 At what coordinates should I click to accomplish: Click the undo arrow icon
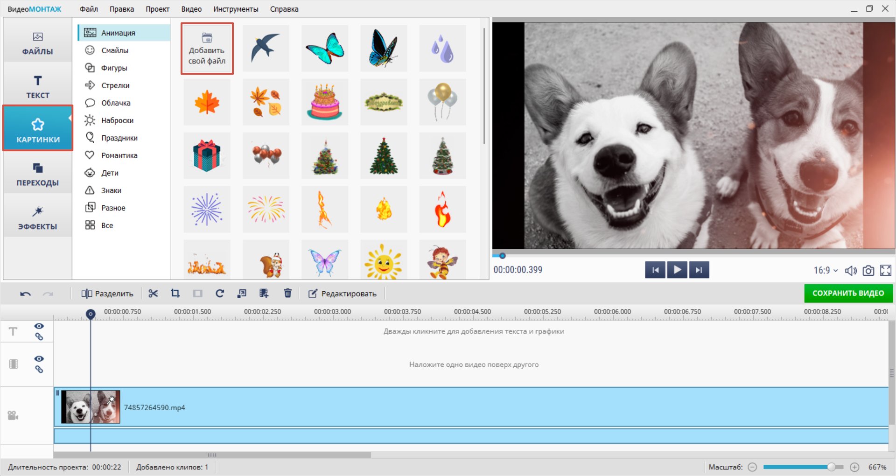point(26,294)
